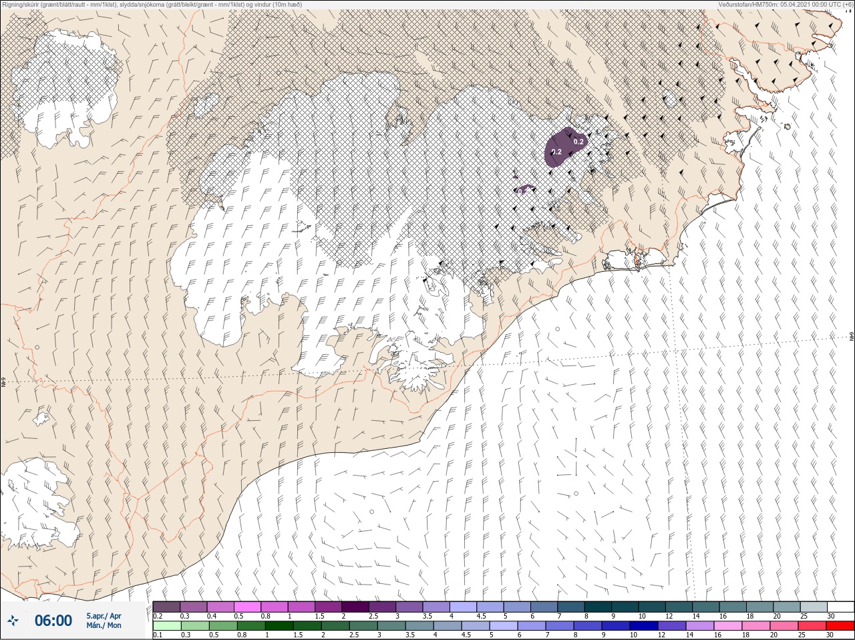Select the bright pink 0.5 swatch, upper scale
This screenshot has height=640, width=855.
coord(248,607)
